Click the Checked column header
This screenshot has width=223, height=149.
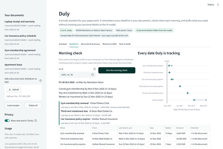point(200,128)
